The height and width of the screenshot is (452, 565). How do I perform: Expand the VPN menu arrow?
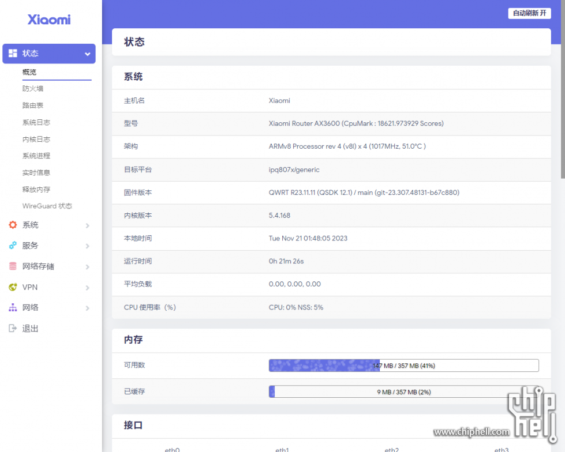tap(88, 288)
